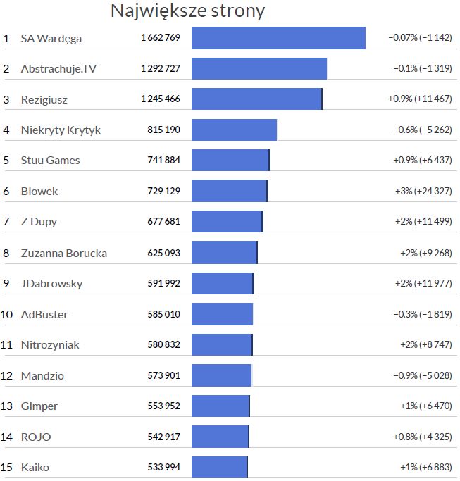This screenshot has height=481, width=460.
Task: Click the Blowek blue bar
Action: coord(229,191)
